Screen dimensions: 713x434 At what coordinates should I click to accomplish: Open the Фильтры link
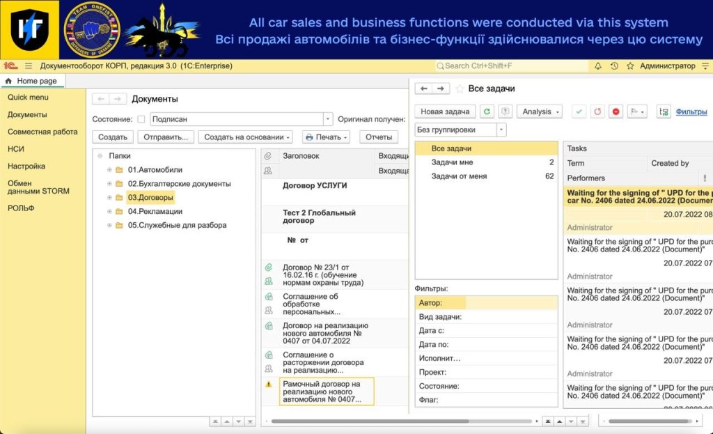(x=691, y=111)
